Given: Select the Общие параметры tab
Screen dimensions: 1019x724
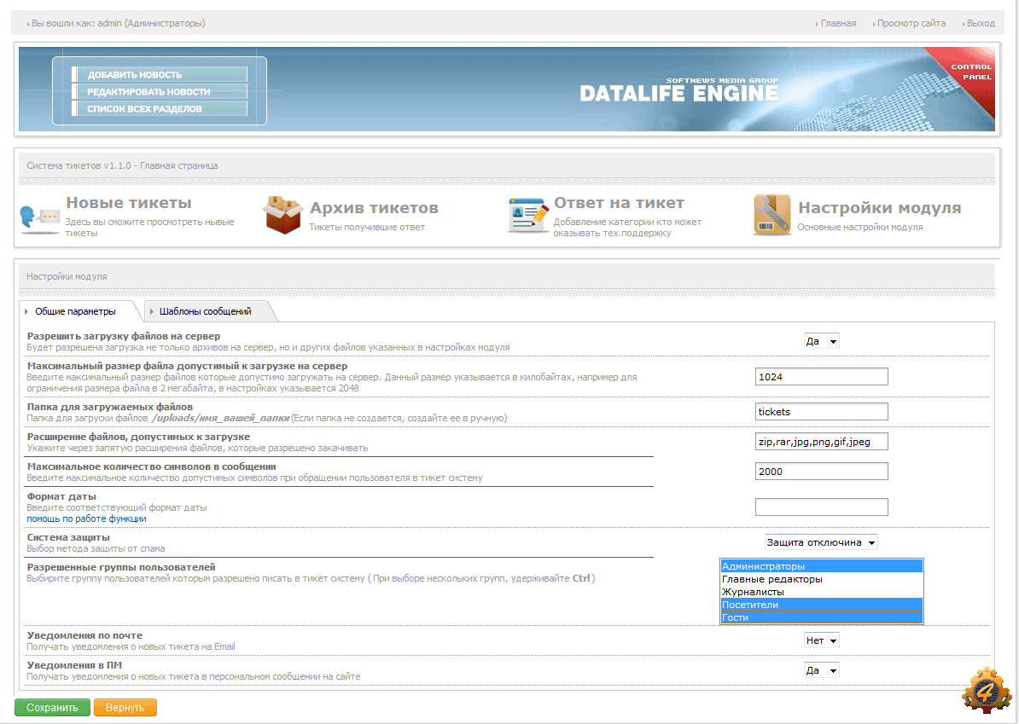Looking at the screenshot, I should tap(75, 311).
